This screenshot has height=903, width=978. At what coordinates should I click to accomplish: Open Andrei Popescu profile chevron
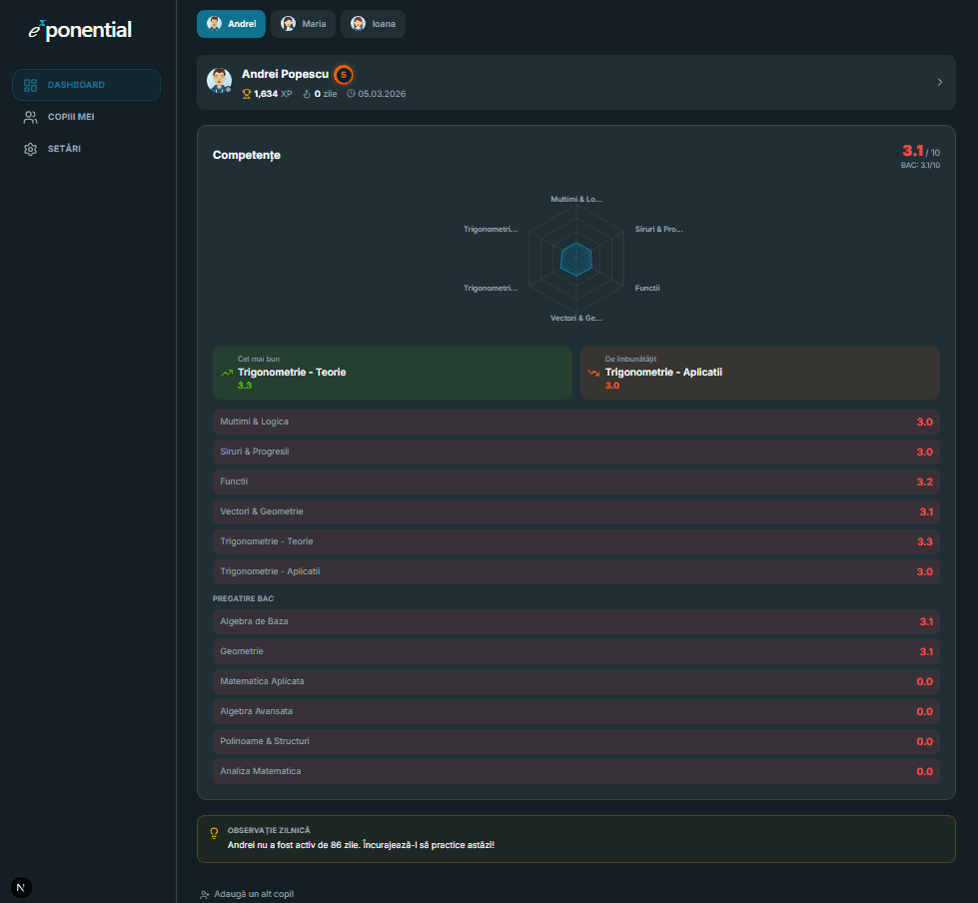click(940, 82)
